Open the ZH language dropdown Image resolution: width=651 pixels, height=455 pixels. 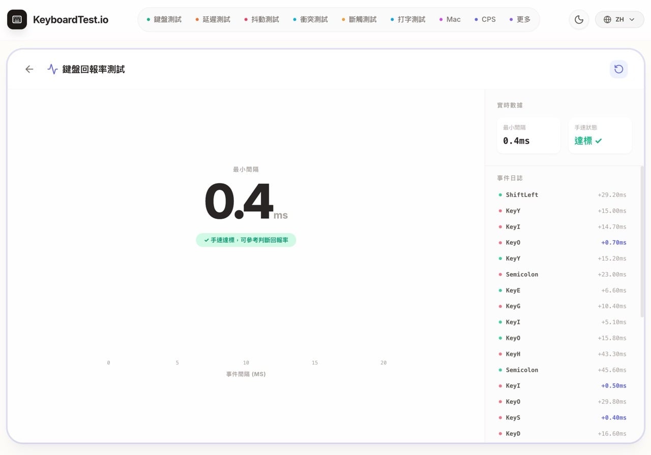pos(619,19)
